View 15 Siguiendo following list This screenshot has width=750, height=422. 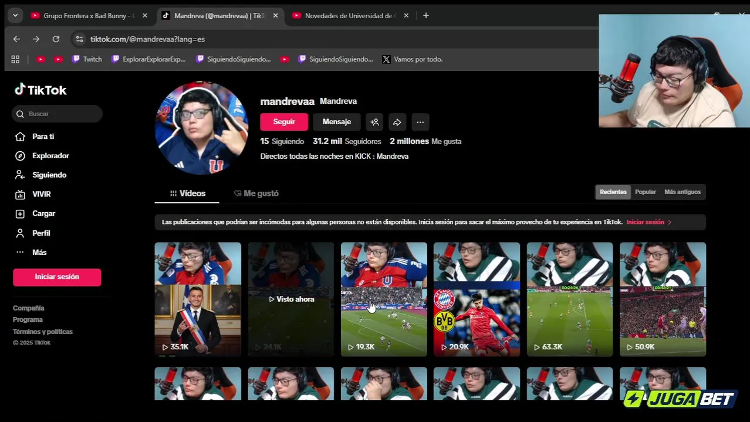282,141
